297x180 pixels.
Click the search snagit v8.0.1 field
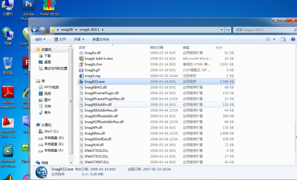tap(264, 30)
